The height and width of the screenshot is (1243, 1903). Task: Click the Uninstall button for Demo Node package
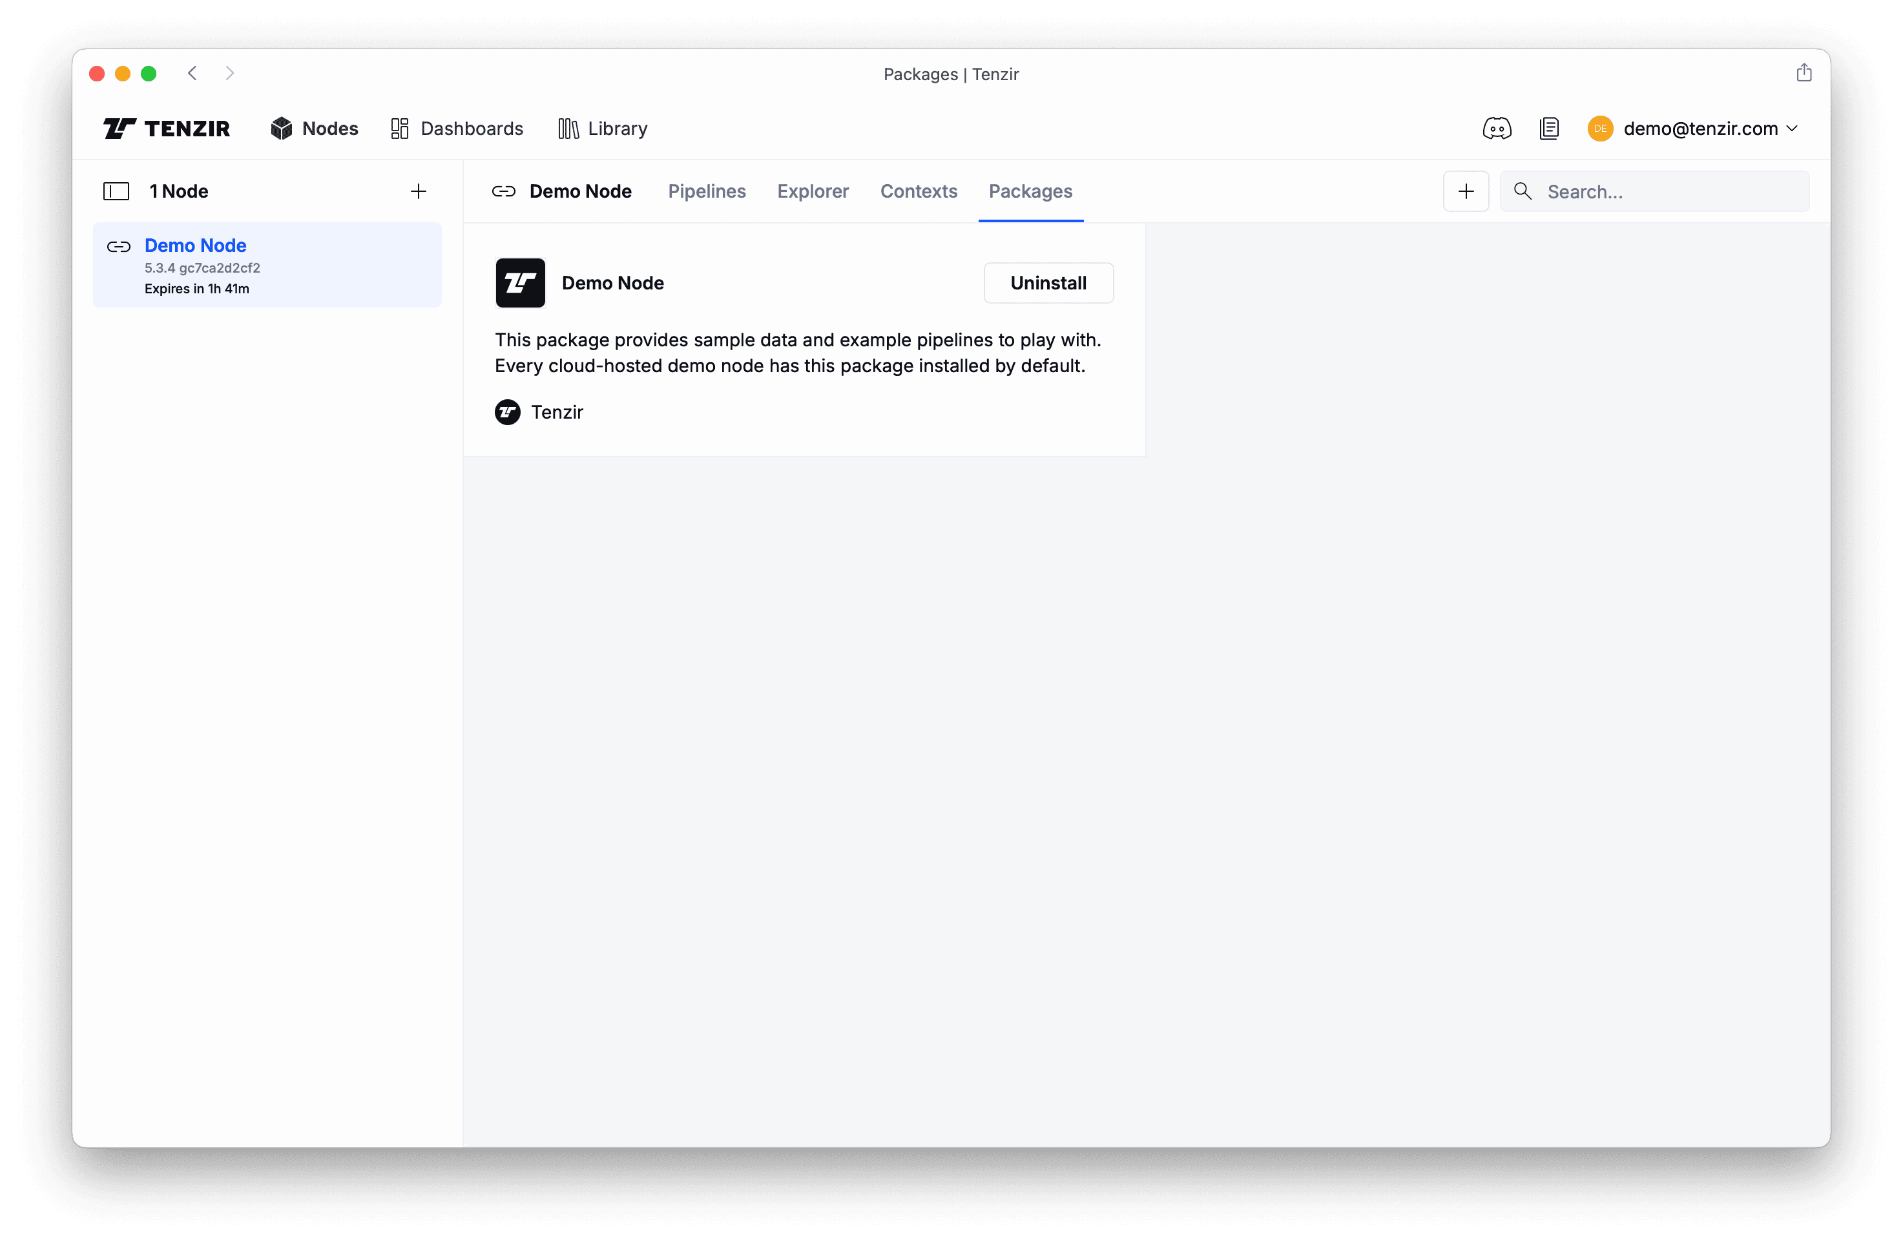click(x=1048, y=282)
